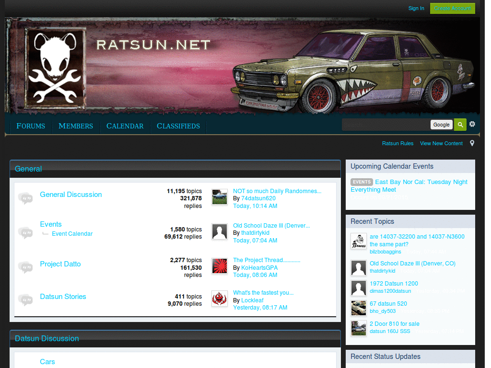The height and width of the screenshot is (368, 491).
Task: Open Old School Daze III (Denver... last post
Action: (x=271, y=226)
